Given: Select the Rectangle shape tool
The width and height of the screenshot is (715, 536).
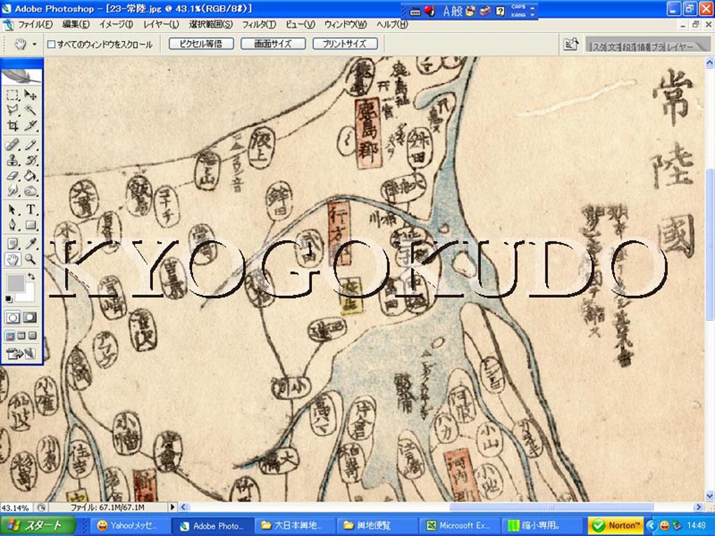Looking at the screenshot, I should 30,225.
